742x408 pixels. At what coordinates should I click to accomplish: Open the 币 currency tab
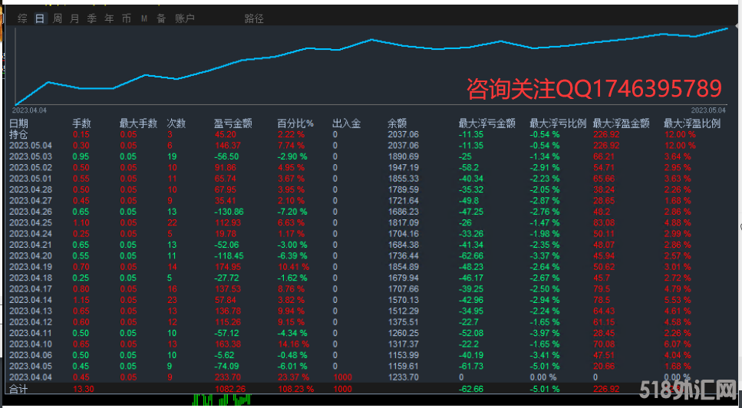127,18
